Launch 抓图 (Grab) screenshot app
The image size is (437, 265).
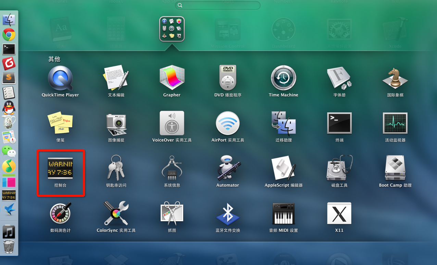[x=172, y=213]
